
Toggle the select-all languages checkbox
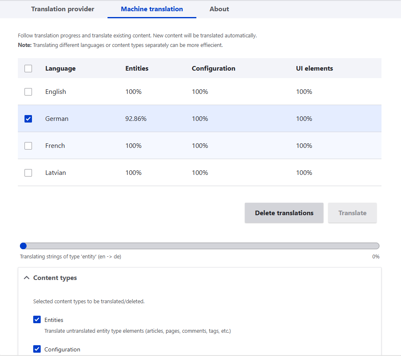click(x=28, y=69)
